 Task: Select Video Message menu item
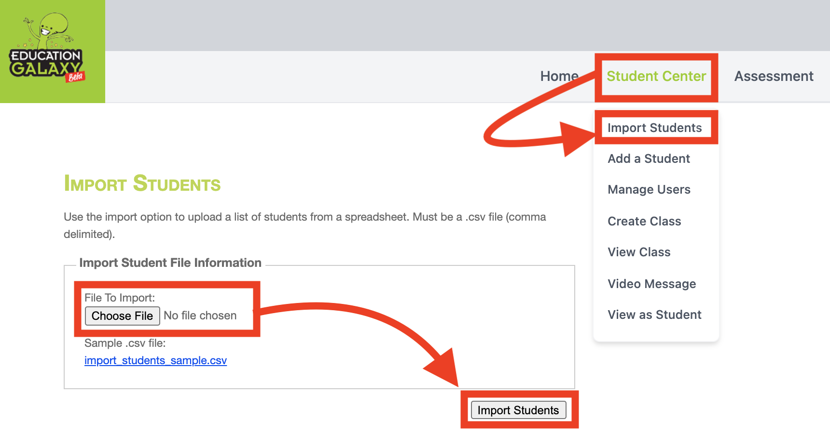click(x=652, y=284)
